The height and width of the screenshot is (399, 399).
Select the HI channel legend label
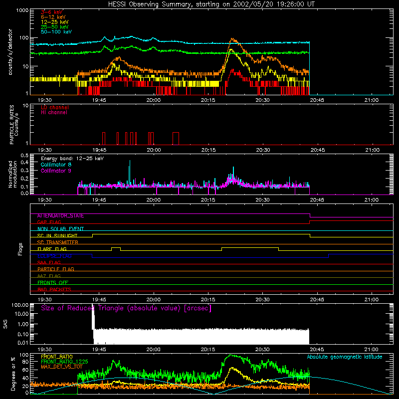54,113
